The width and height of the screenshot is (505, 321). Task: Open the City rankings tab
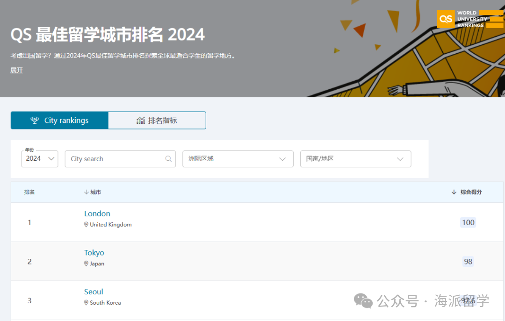[59, 121]
